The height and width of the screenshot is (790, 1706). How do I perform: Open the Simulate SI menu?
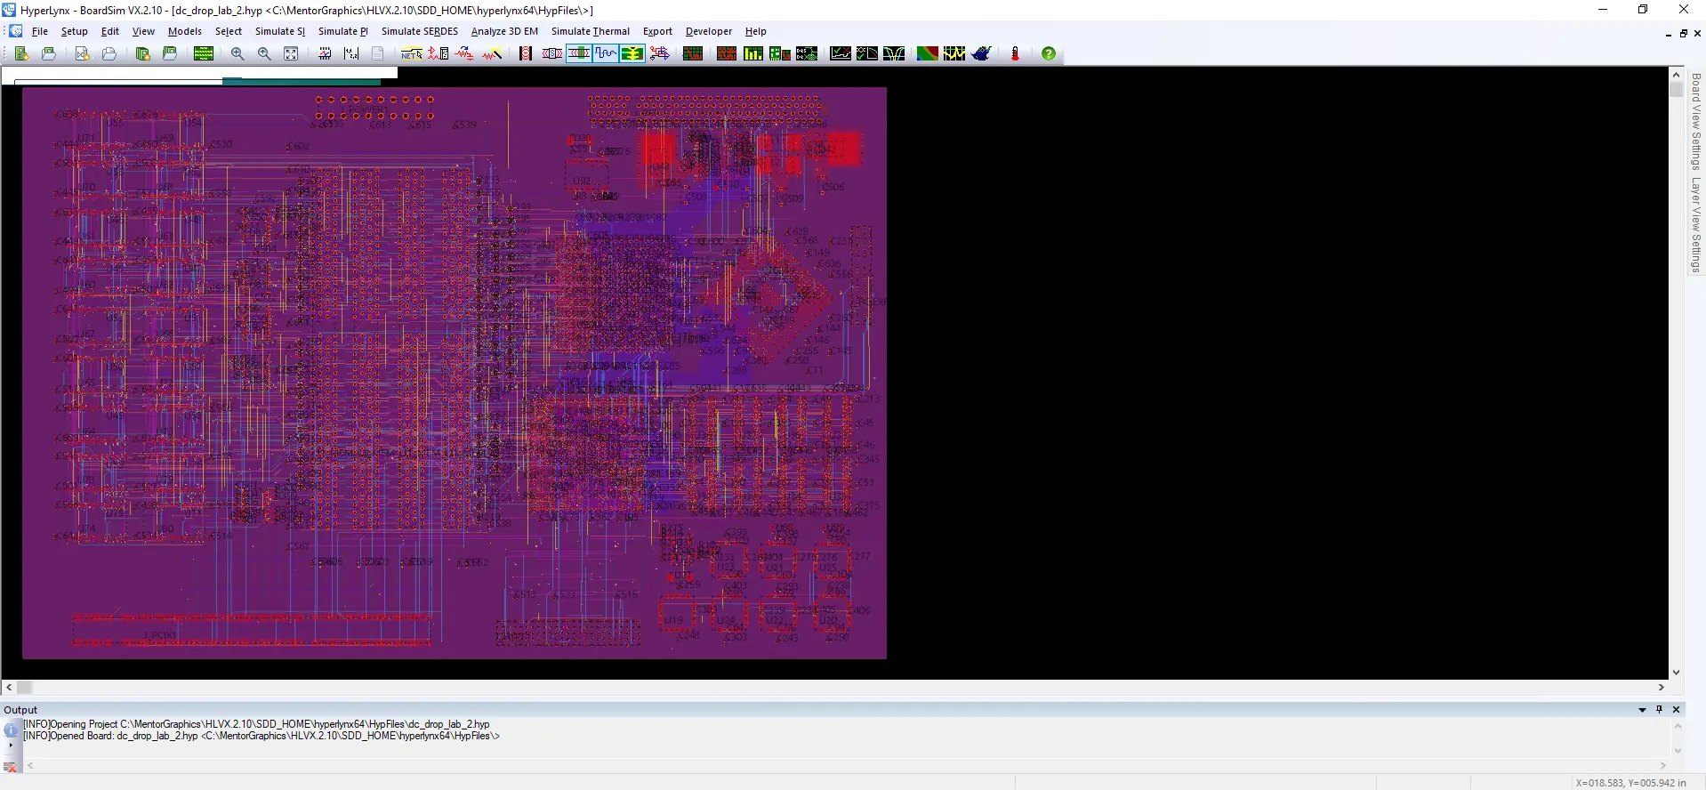pos(280,31)
